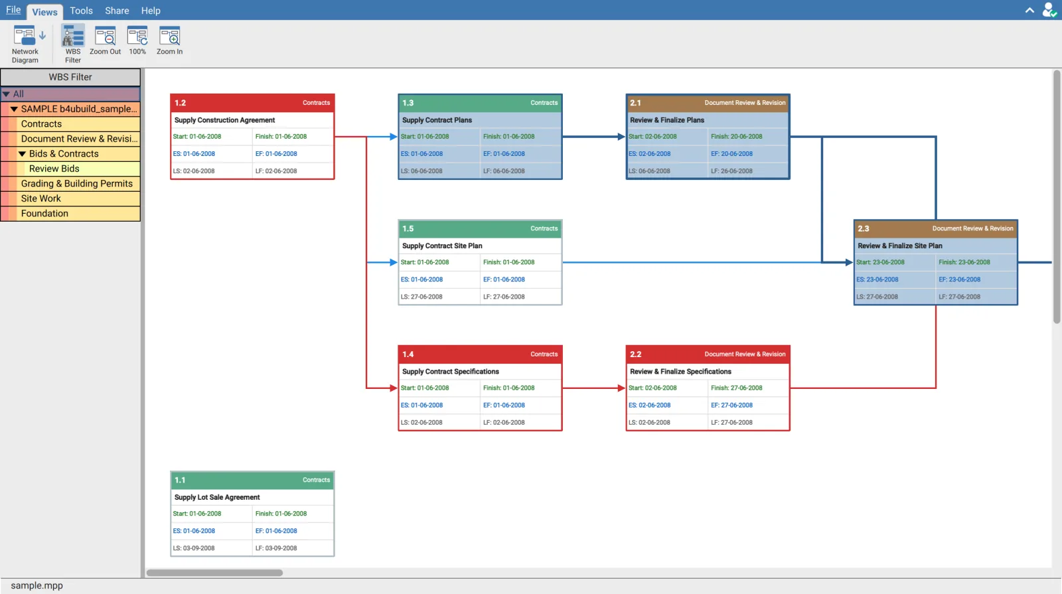The width and height of the screenshot is (1062, 594).
Task: Select Contracts in the WBS filter
Action: coord(70,124)
